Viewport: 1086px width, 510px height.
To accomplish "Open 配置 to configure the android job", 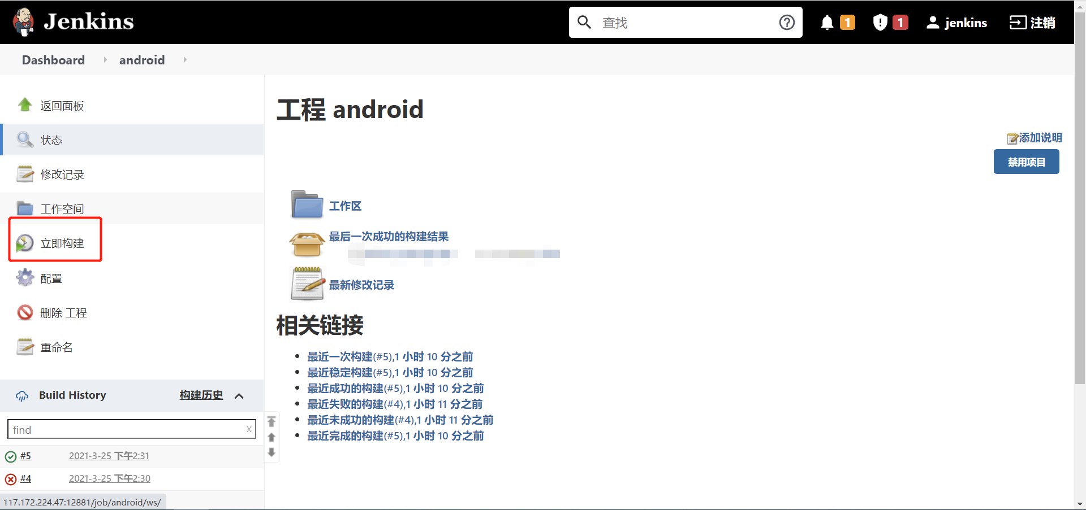I will tap(51, 278).
